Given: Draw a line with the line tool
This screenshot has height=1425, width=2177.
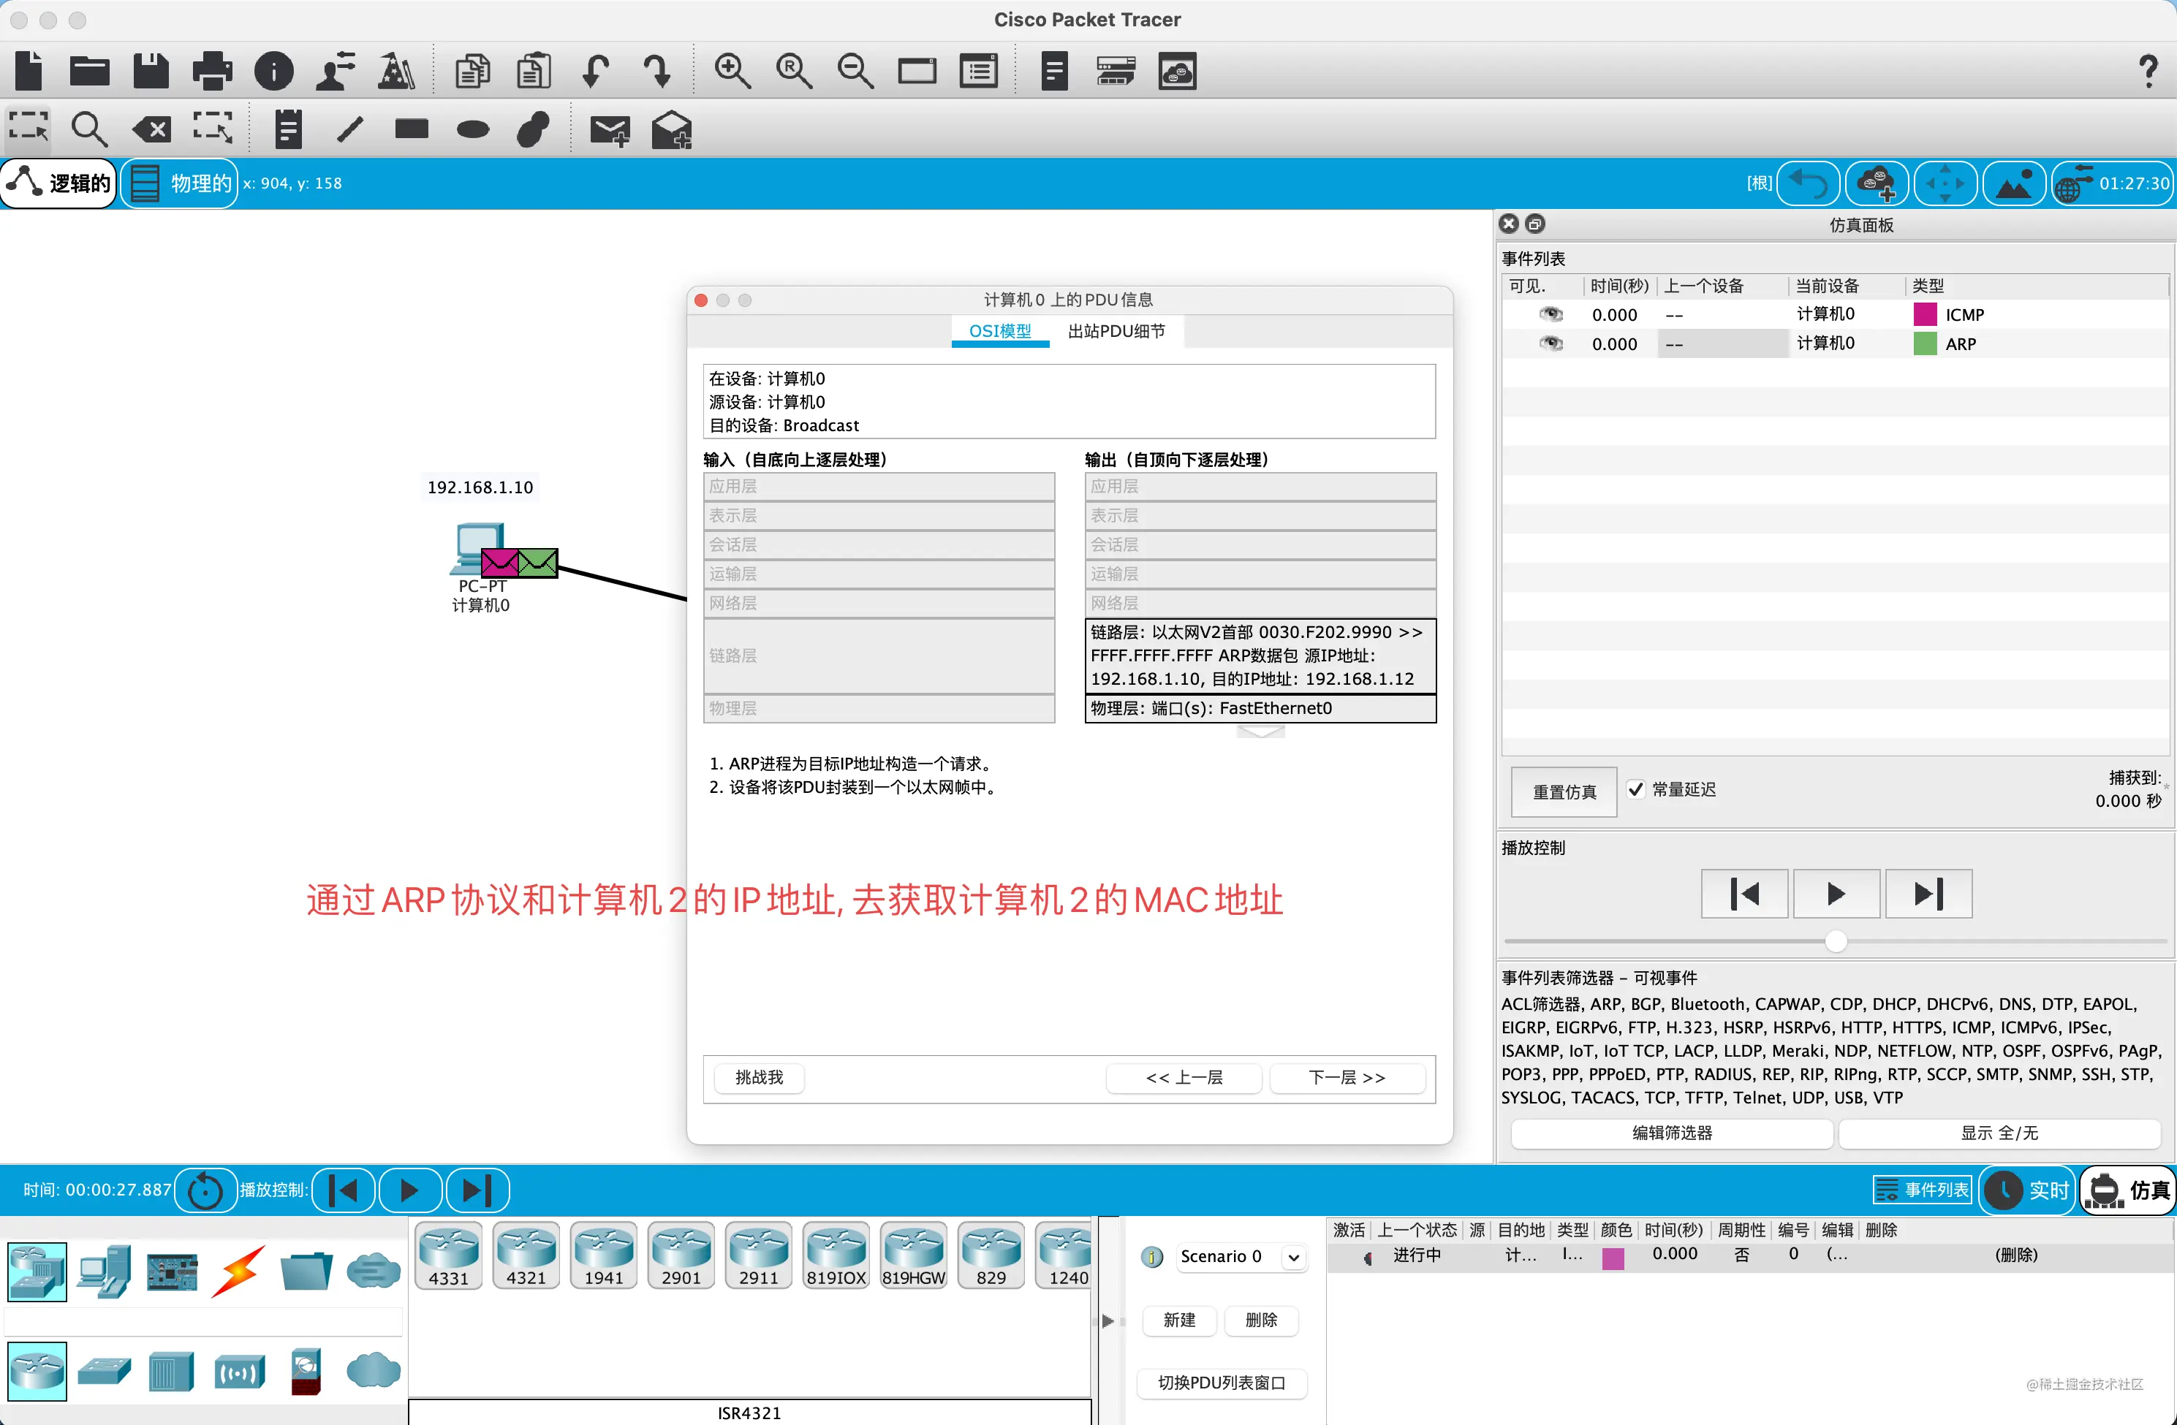Looking at the screenshot, I should (349, 129).
